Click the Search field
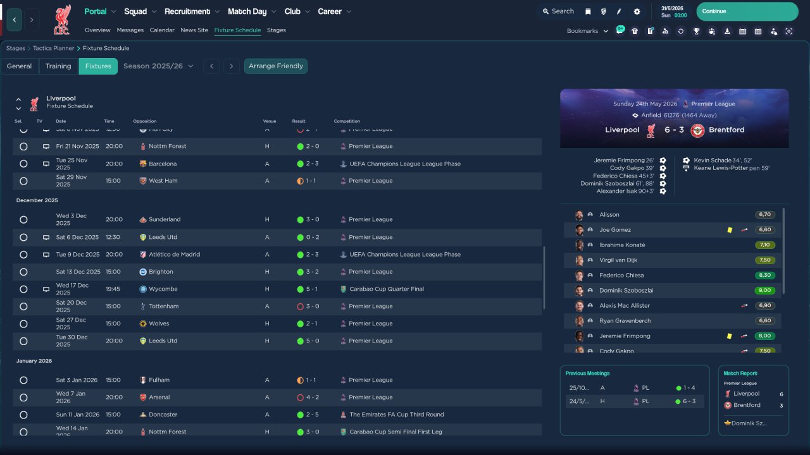The height and width of the screenshot is (455, 810). click(x=558, y=11)
